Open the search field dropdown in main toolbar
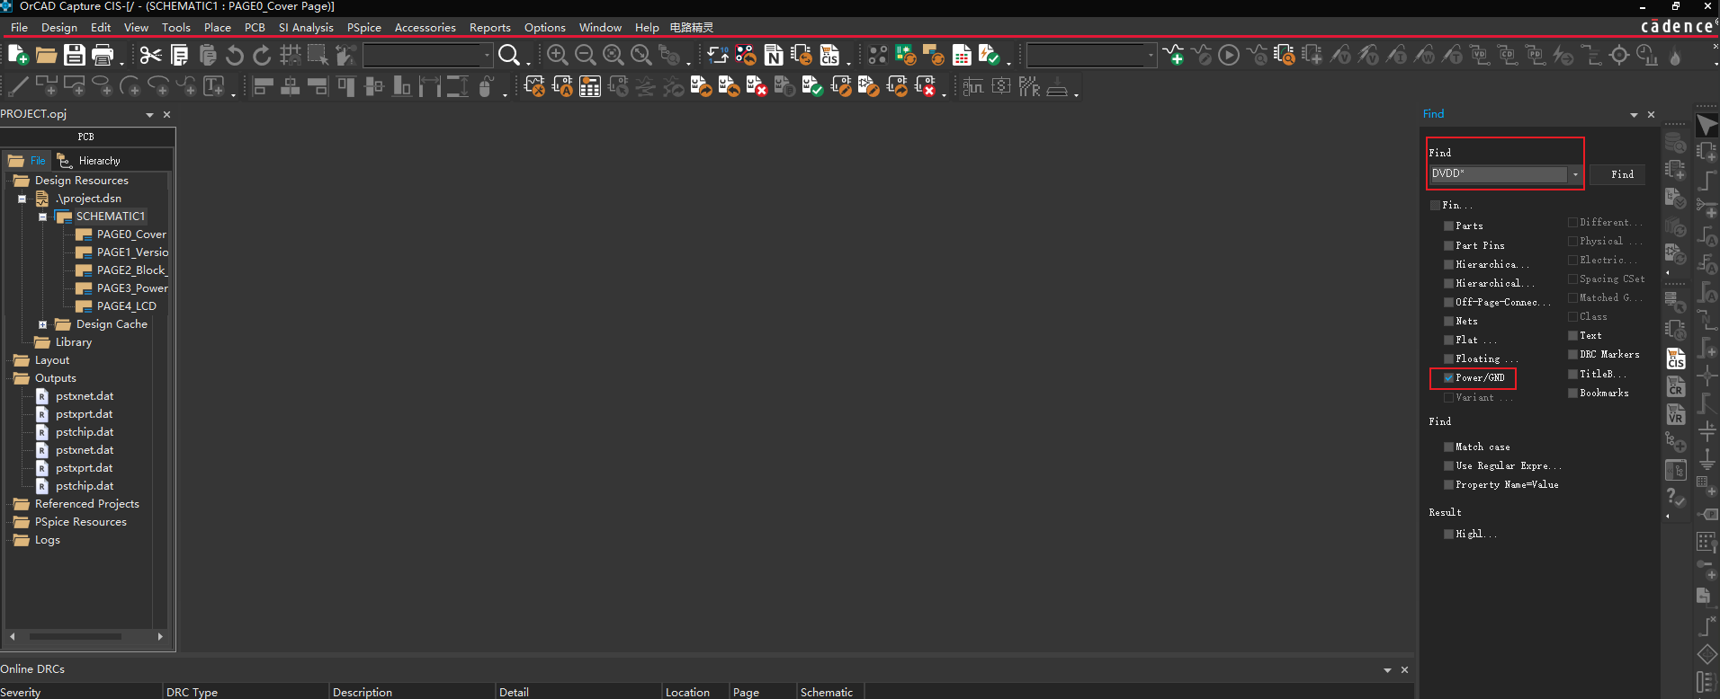Viewport: 1720px width, 699px height. [x=487, y=56]
